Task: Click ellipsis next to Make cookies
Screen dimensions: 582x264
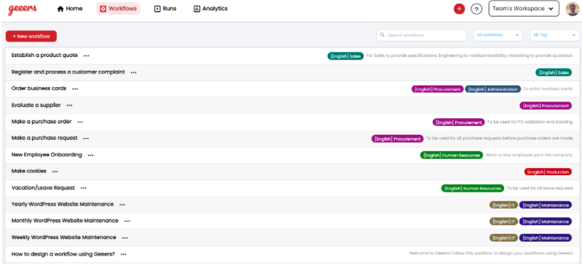Action: coord(55,171)
